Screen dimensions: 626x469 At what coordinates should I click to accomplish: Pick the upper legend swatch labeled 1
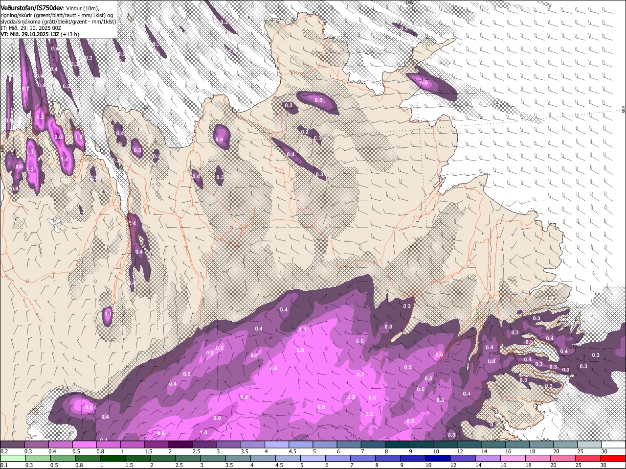coord(133,445)
